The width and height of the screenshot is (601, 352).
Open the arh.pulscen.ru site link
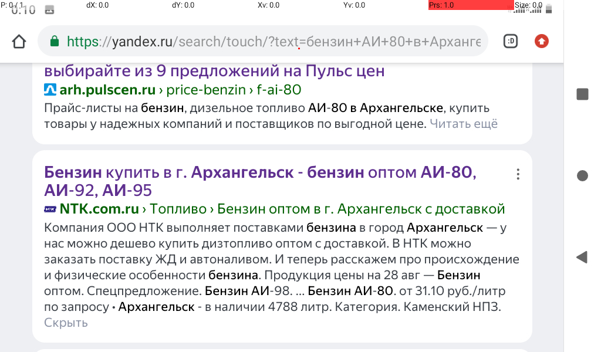pos(108,90)
